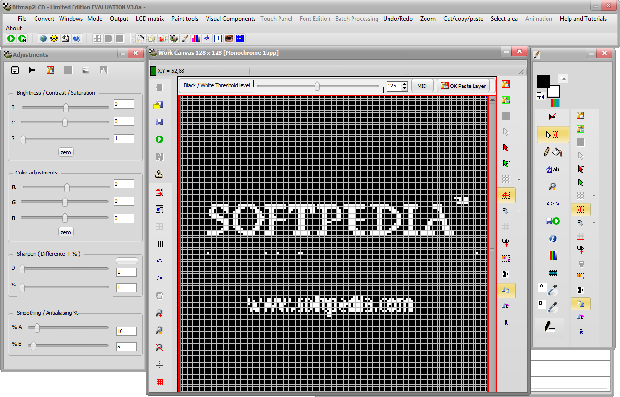The height and width of the screenshot is (397, 620).
Task: Click the blank button in Sharpen section
Action: (x=127, y=261)
